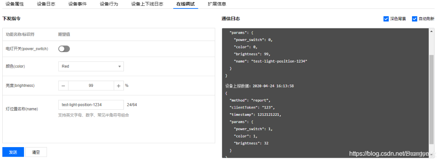Uncheck the 深色背景 checkbox
This screenshot has width=440, height=161.
(386, 19)
